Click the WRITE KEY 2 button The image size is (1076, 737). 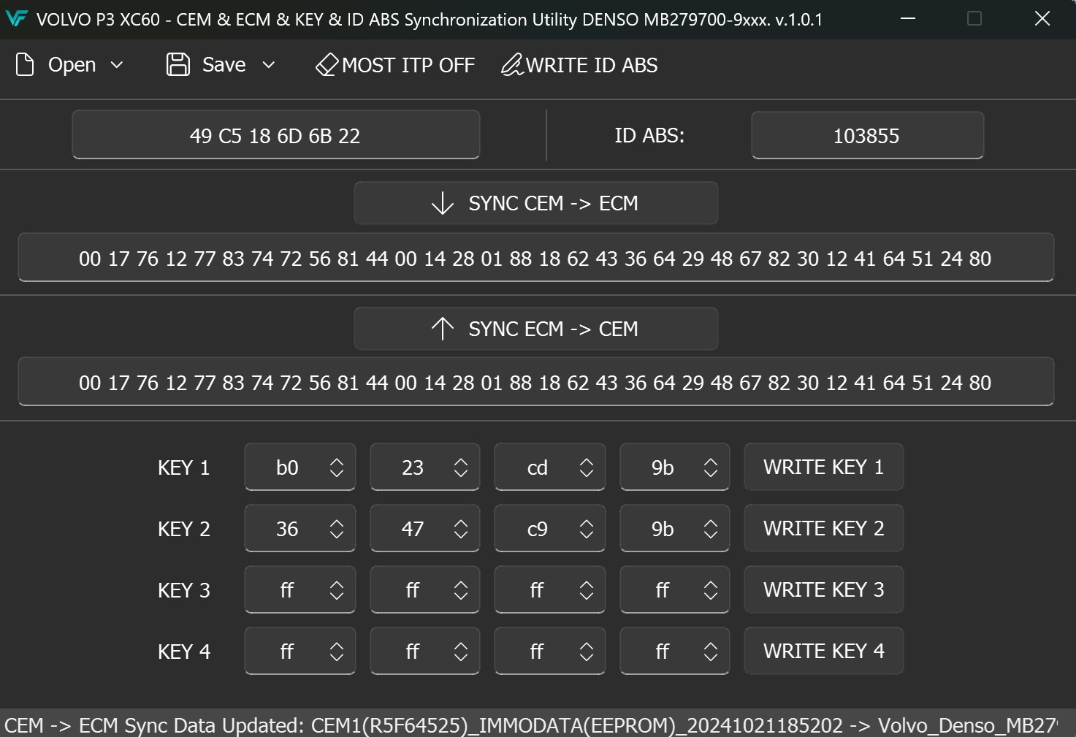pyautogui.click(x=824, y=528)
